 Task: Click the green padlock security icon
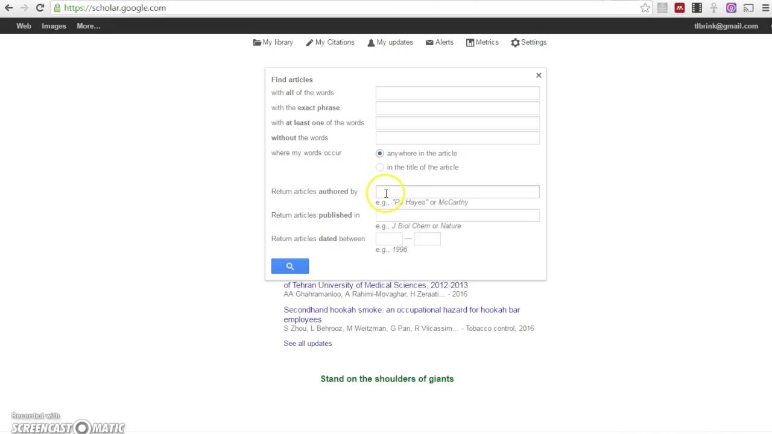[x=57, y=8]
